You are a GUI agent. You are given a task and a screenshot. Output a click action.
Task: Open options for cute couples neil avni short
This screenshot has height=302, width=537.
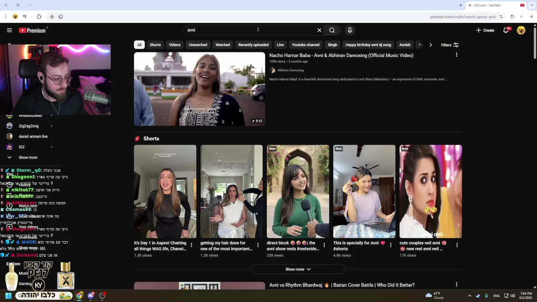(456, 245)
